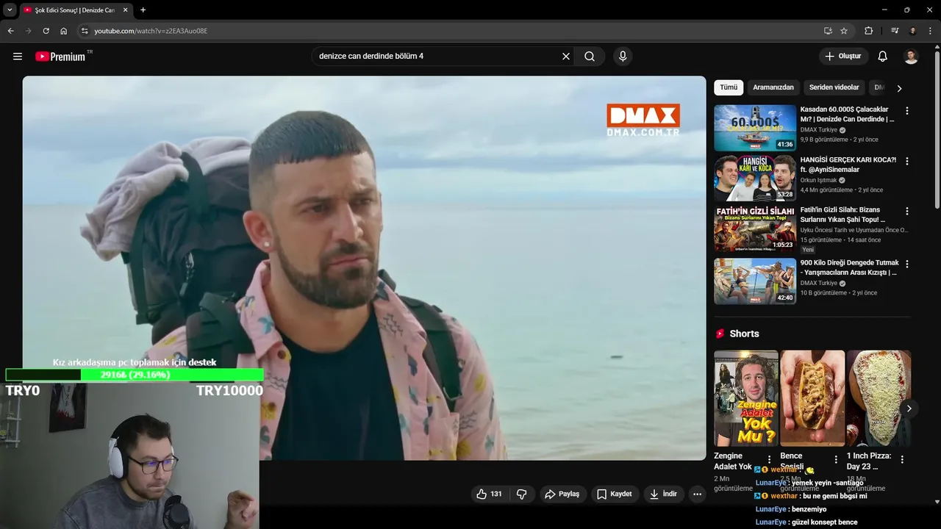Focus the URL address bar
This screenshot has height=529, width=941.
456,31
